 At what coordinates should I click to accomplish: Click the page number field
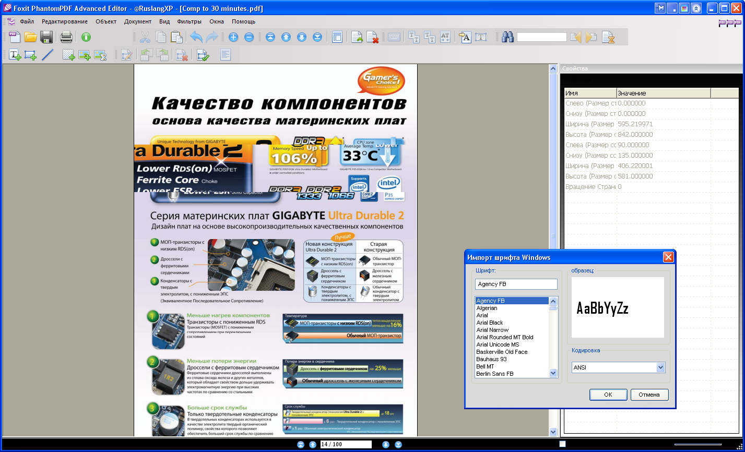click(345, 445)
